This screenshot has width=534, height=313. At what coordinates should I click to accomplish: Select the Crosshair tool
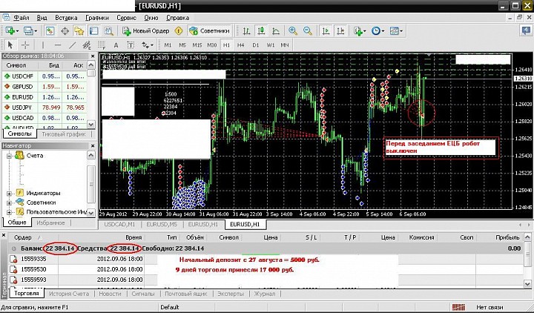[x=25, y=45]
